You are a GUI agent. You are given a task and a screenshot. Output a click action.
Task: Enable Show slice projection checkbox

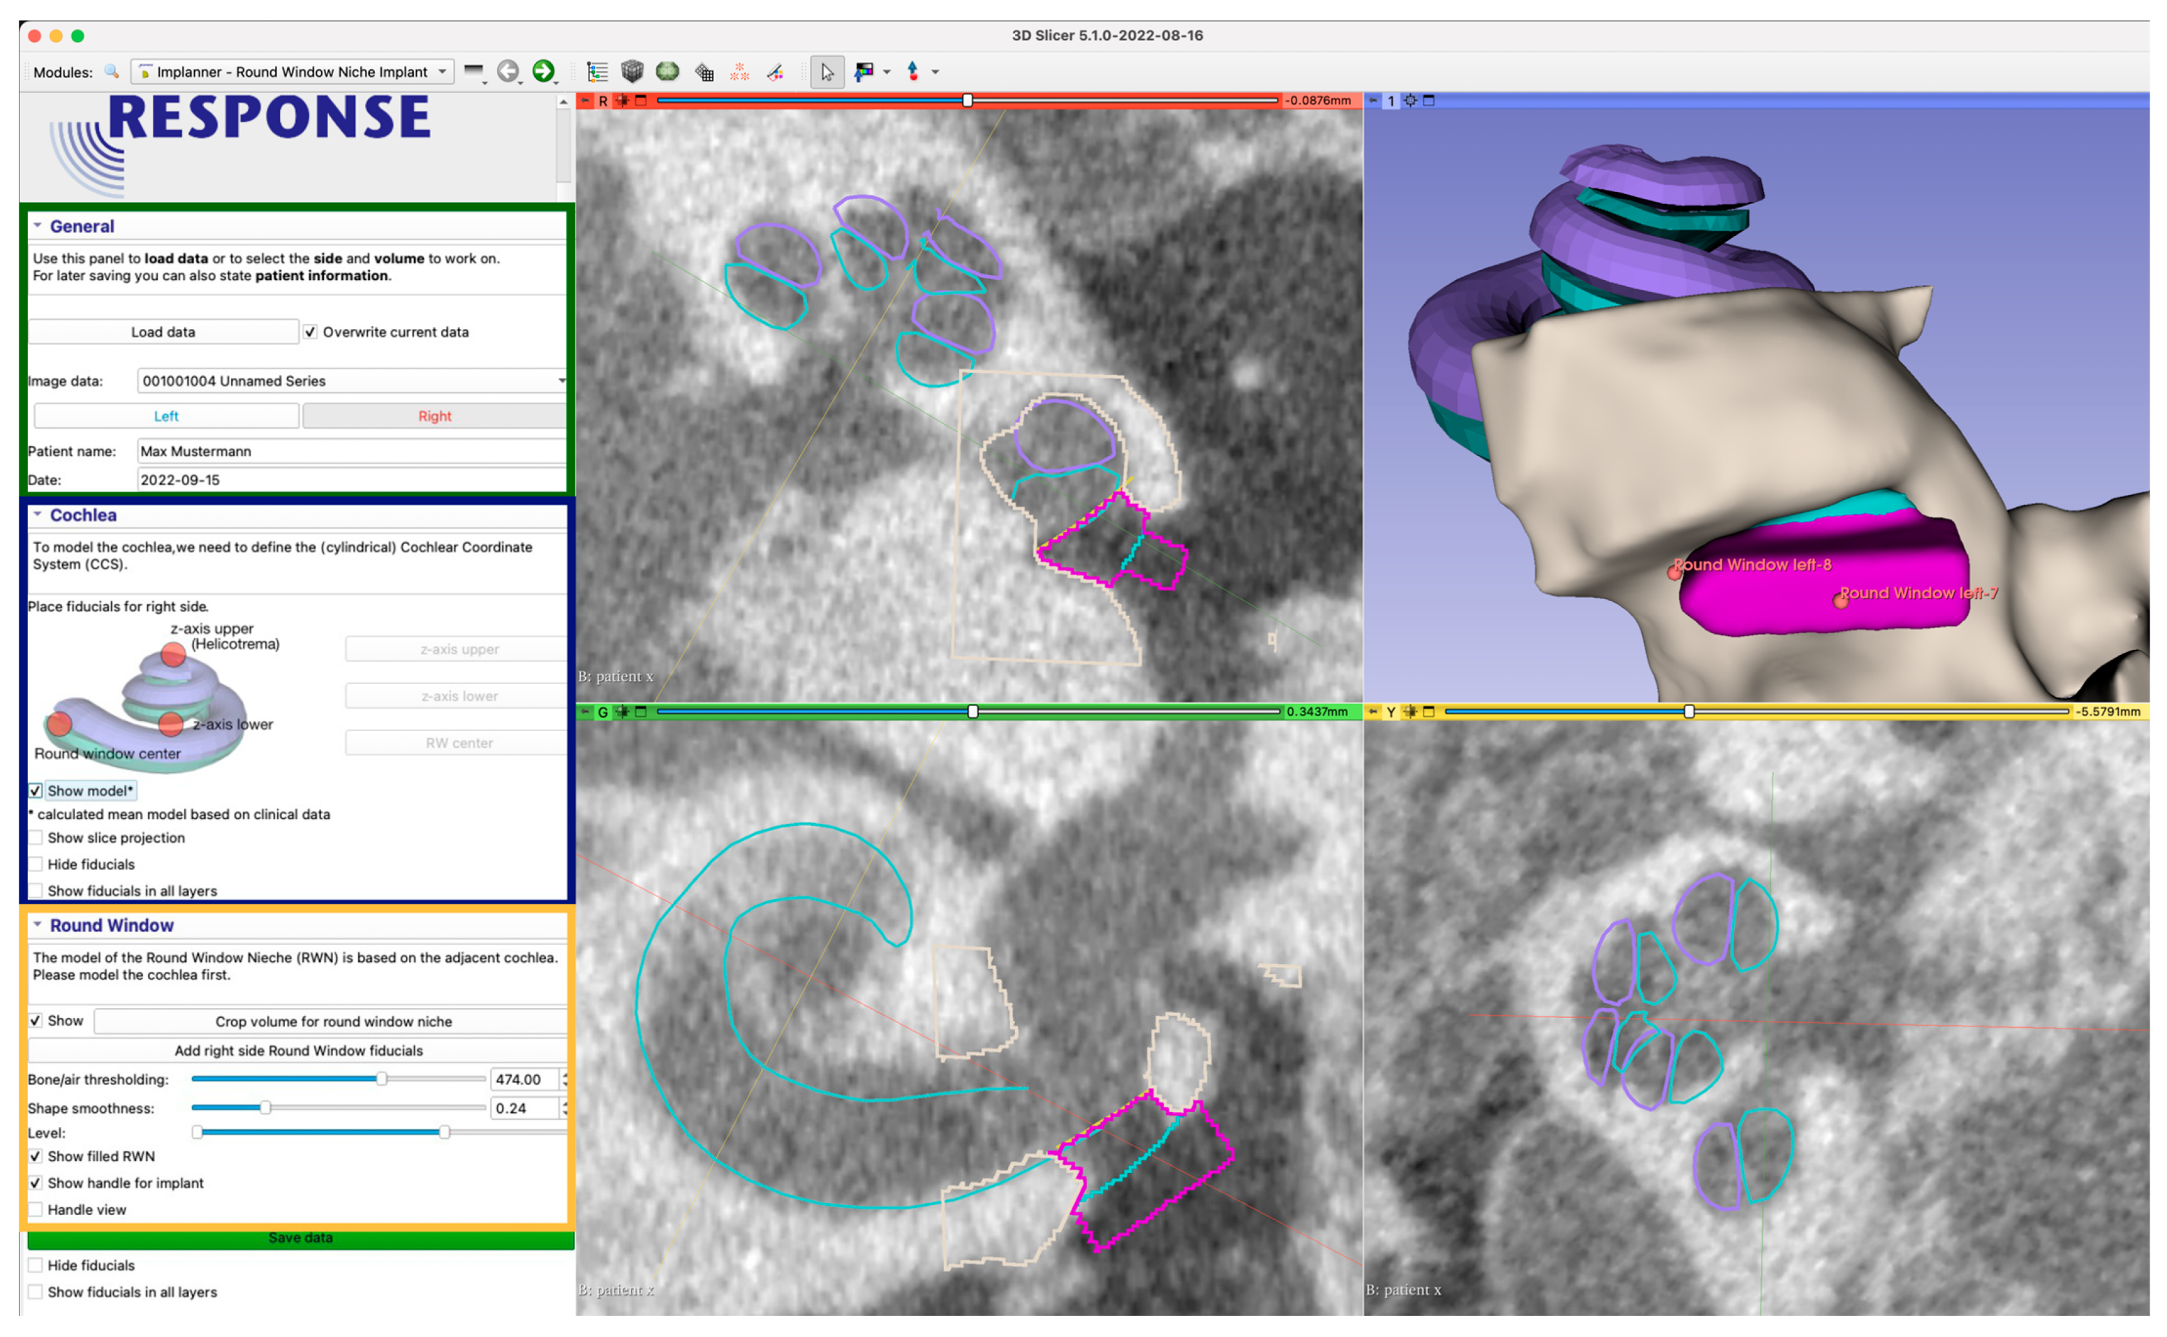point(36,837)
